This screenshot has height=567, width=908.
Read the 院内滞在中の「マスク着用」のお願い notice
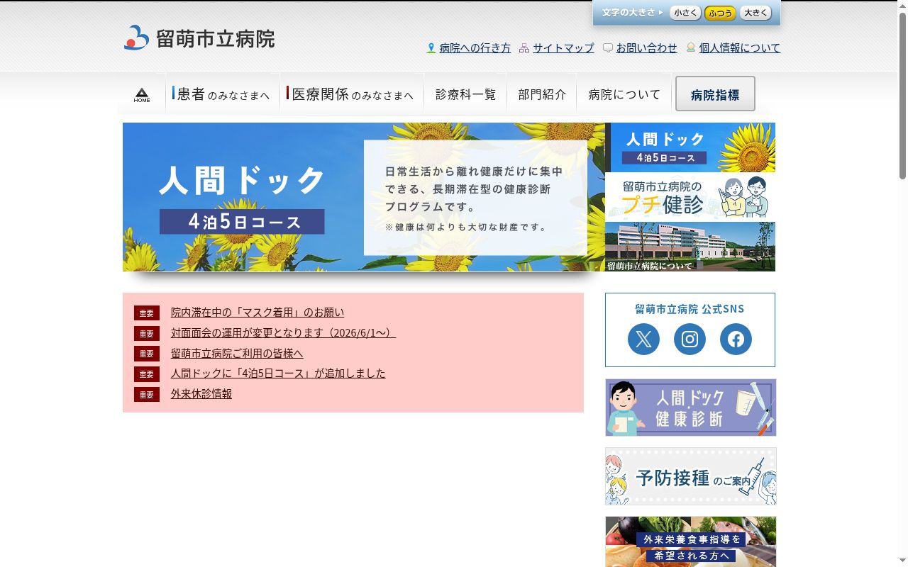click(x=258, y=313)
